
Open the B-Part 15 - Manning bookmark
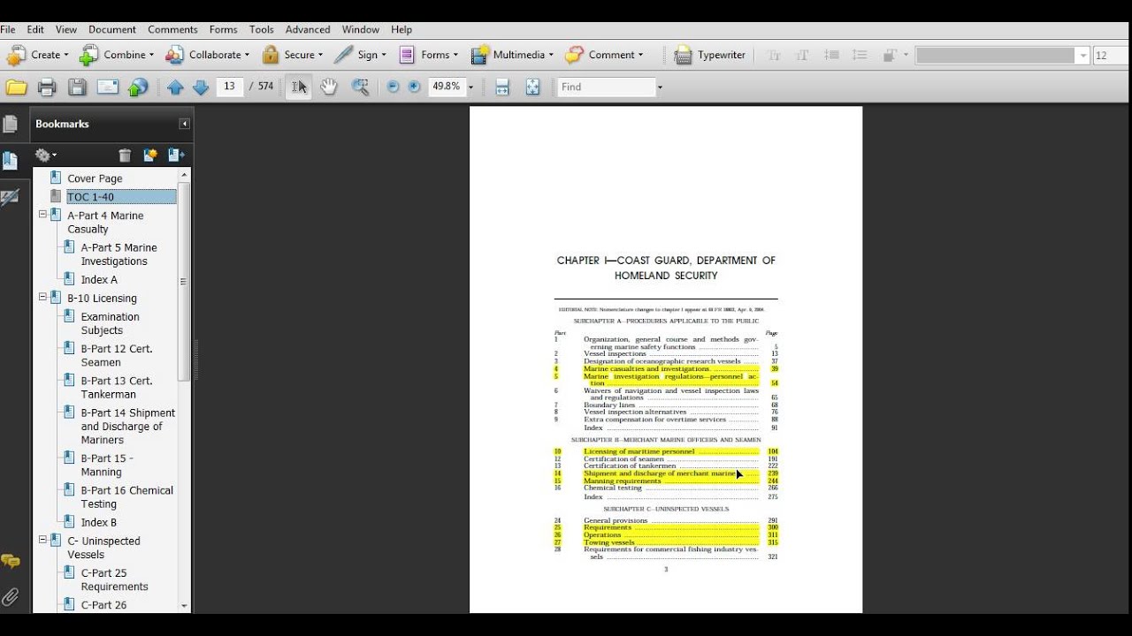107,465
